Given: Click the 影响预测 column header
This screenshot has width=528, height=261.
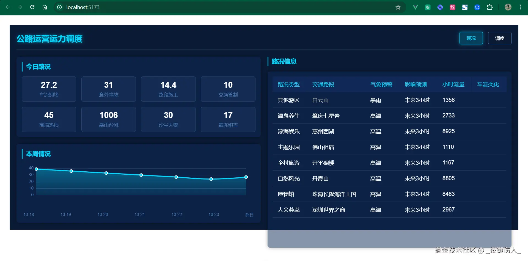Looking at the screenshot, I should pos(416,84).
